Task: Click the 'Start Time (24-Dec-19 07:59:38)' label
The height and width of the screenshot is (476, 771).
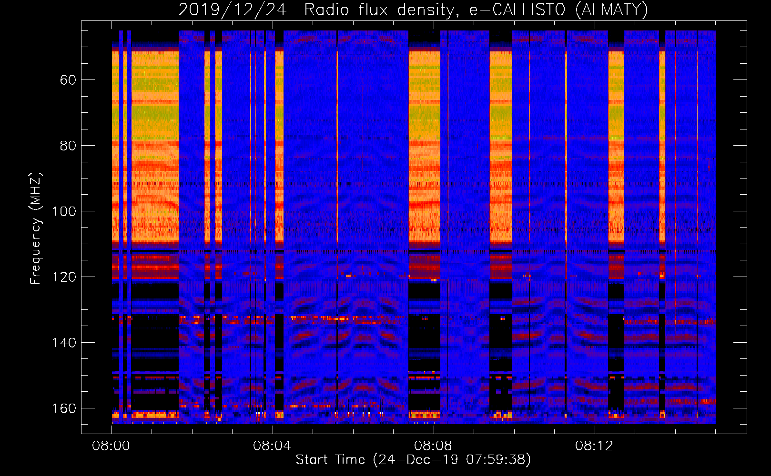Action: [x=413, y=460]
